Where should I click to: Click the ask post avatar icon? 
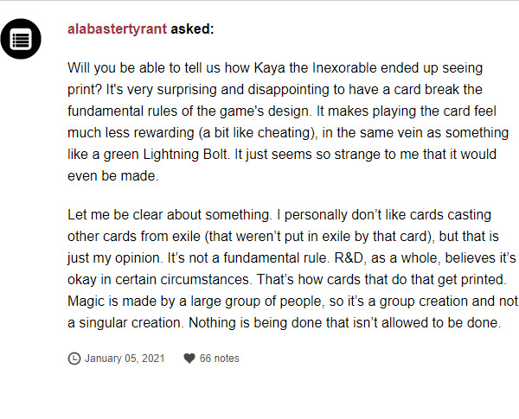click(x=22, y=39)
